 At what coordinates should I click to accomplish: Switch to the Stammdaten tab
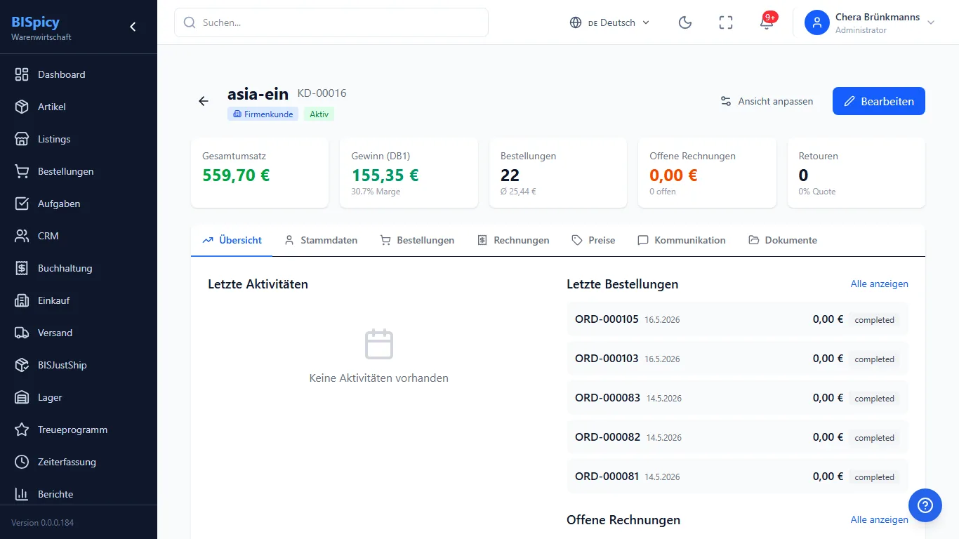point(321,240)
